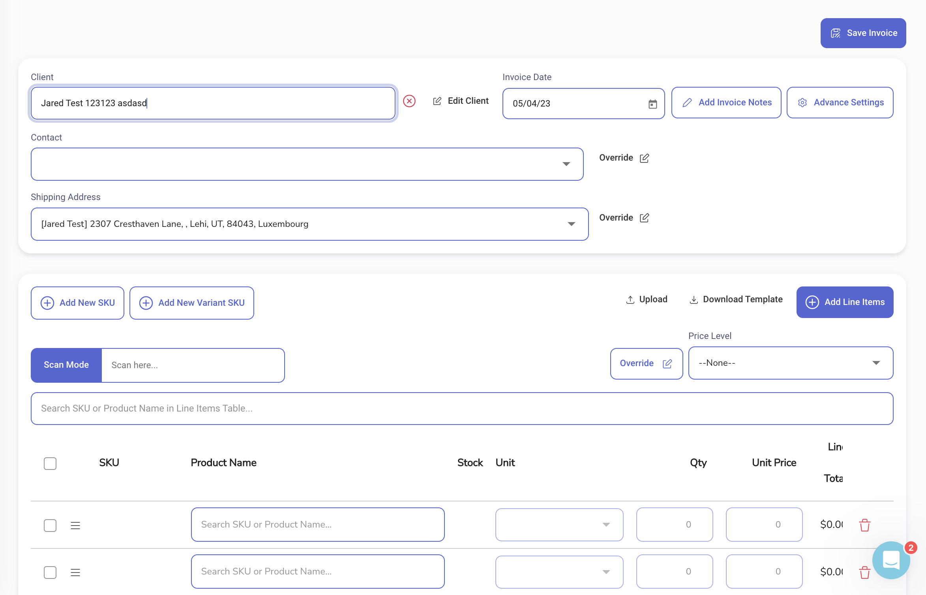926x595 pixels.
Task: Open the chat support bubble
Action: pos(891,560)
